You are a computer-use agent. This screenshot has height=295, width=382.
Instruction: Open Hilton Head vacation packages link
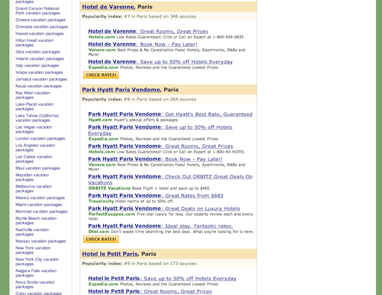coord(35,42)
